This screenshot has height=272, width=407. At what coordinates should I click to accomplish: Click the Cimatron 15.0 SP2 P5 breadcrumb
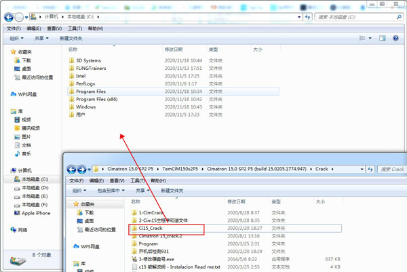(x=130, y=169)
